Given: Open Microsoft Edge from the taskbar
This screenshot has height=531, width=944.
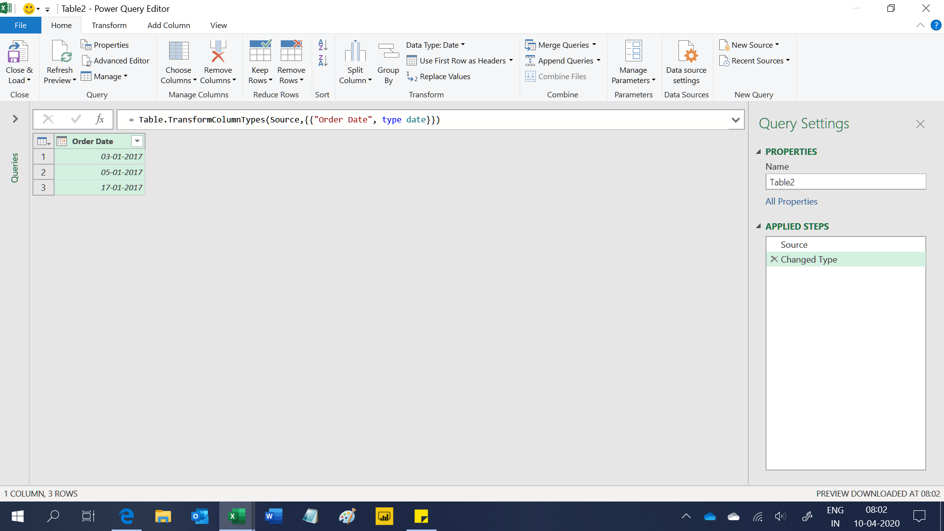Looking at the screenshot, I should point(126,516).
